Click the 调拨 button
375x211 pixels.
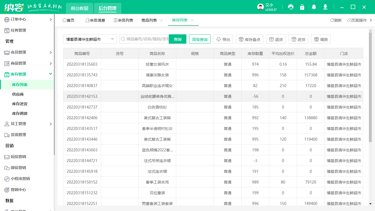[x=321, y=39]
